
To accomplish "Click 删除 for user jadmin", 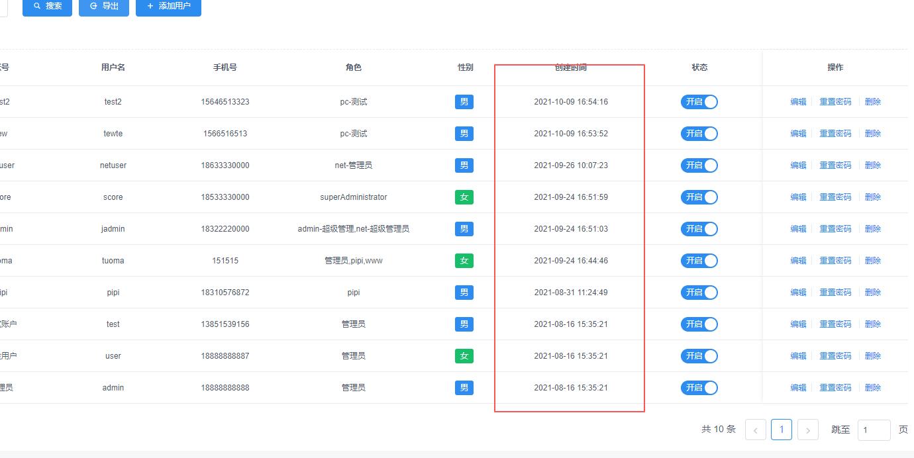I will [873, 229].
